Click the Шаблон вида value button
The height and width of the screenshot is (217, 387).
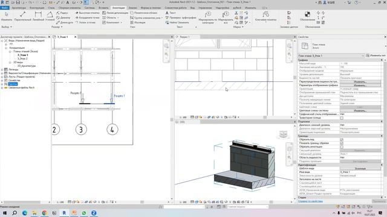[360, 169]
